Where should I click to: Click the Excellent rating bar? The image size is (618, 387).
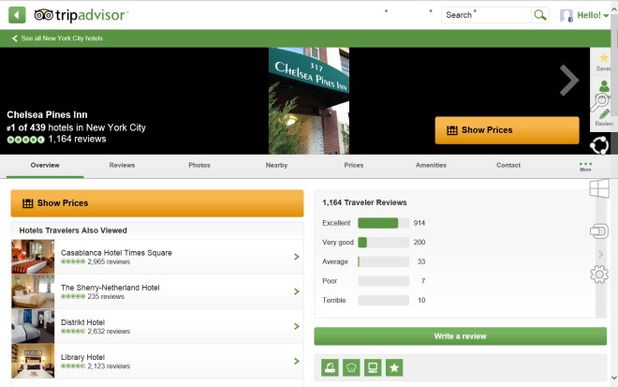[x=383, y=223]
